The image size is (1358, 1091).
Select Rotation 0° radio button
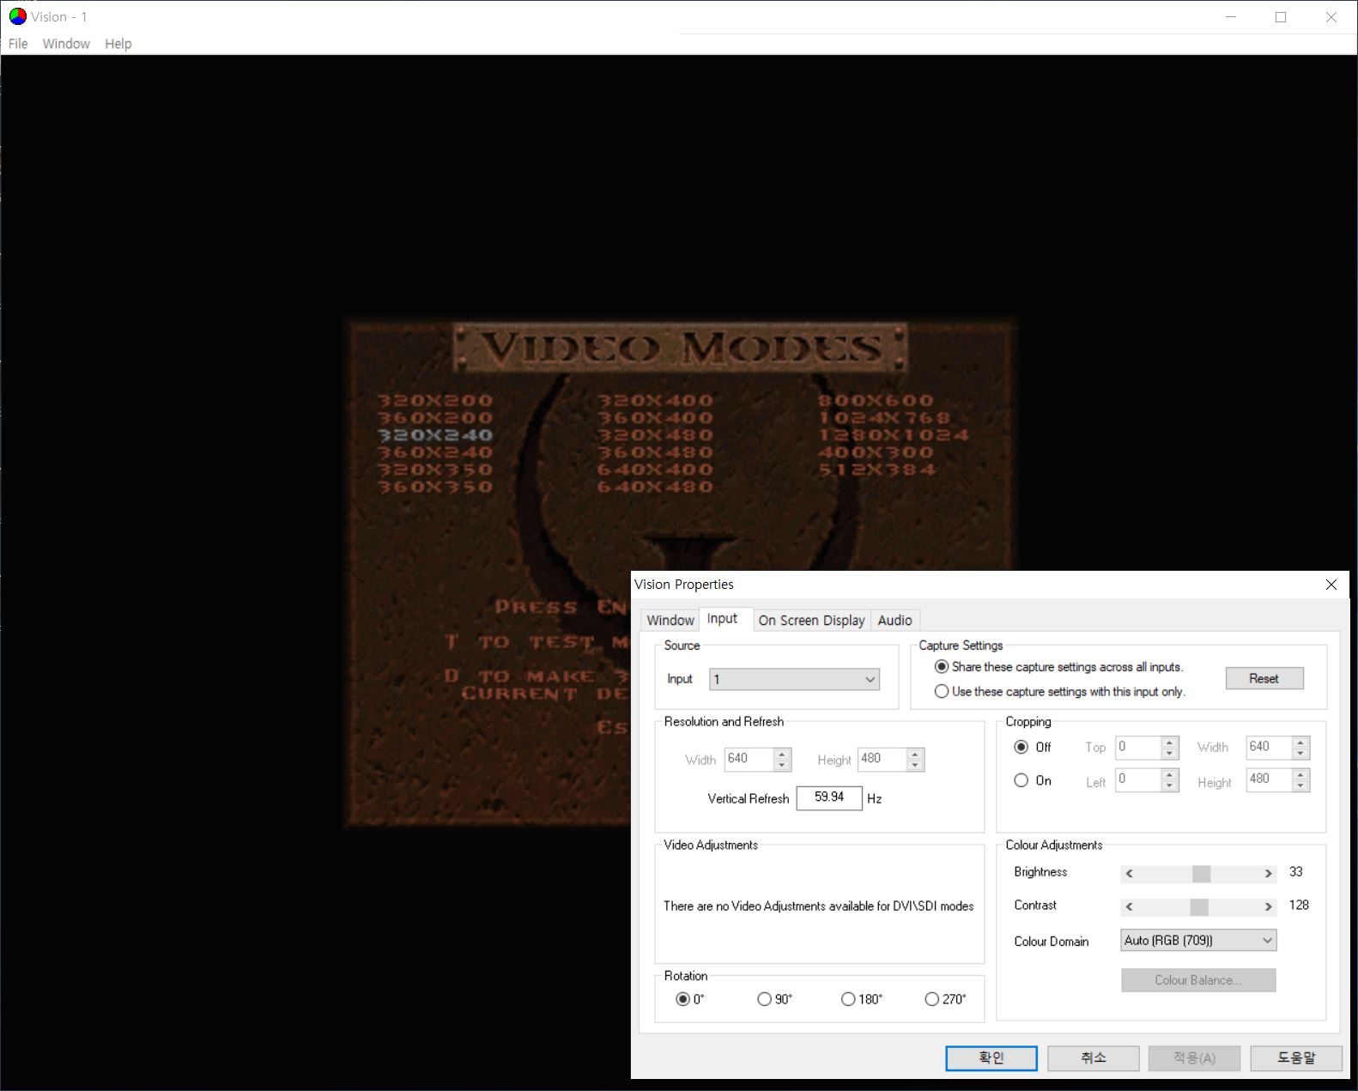pyautogui.click(x=683, y=999)
